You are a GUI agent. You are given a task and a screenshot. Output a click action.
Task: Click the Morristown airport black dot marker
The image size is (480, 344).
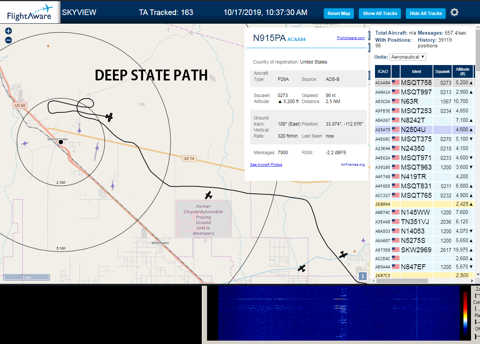click(61, 142)
